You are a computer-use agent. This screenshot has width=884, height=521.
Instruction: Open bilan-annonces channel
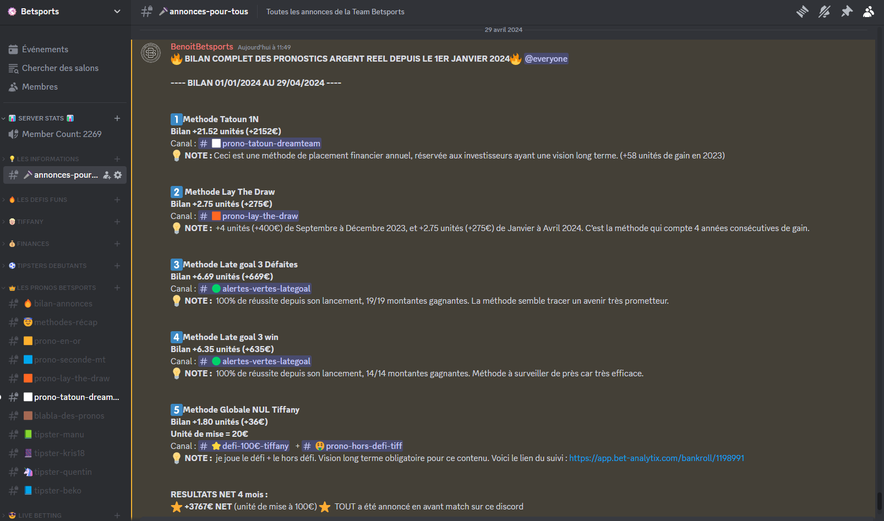click(x=66, y=304)
